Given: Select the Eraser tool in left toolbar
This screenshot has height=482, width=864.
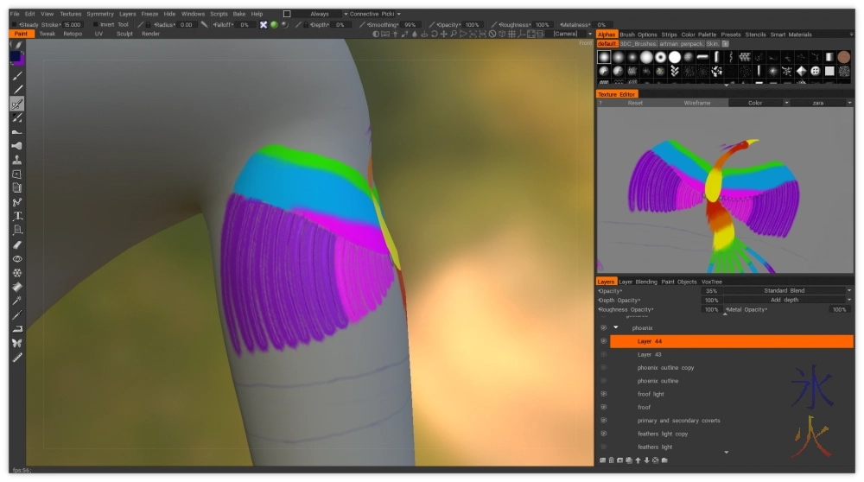Looking at the screenshot, I should (17, 244).
